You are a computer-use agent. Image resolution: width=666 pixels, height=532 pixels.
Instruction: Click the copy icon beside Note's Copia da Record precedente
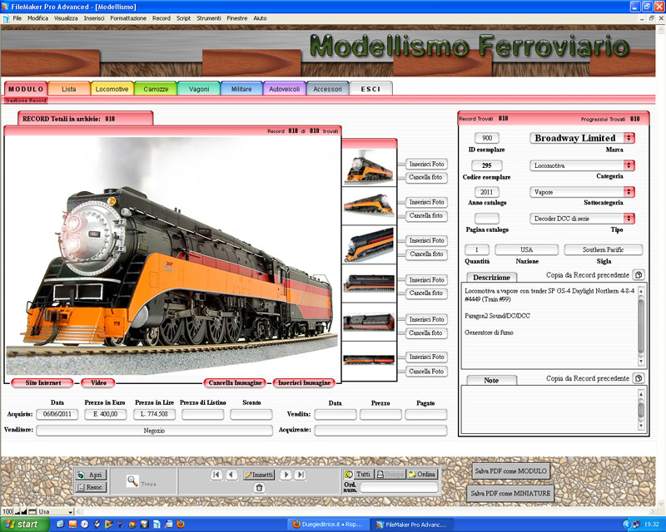[638, 379]
